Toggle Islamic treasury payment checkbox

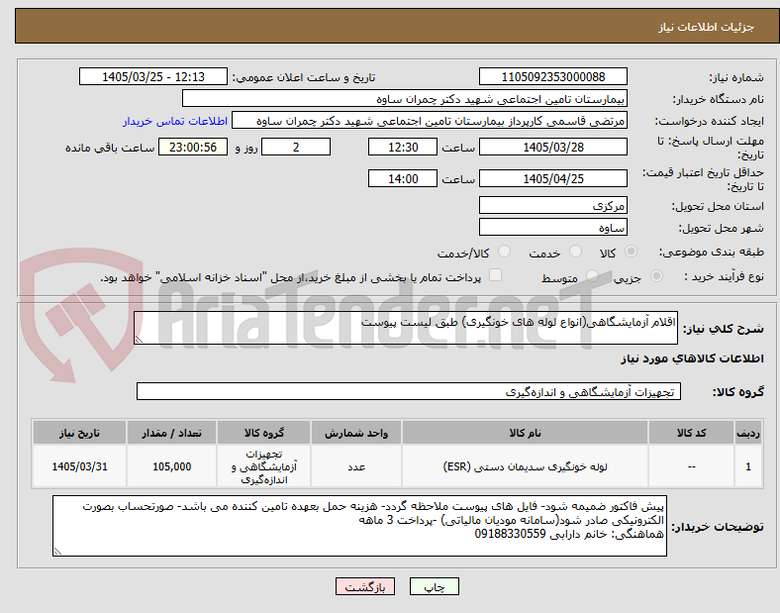[496, 275]
